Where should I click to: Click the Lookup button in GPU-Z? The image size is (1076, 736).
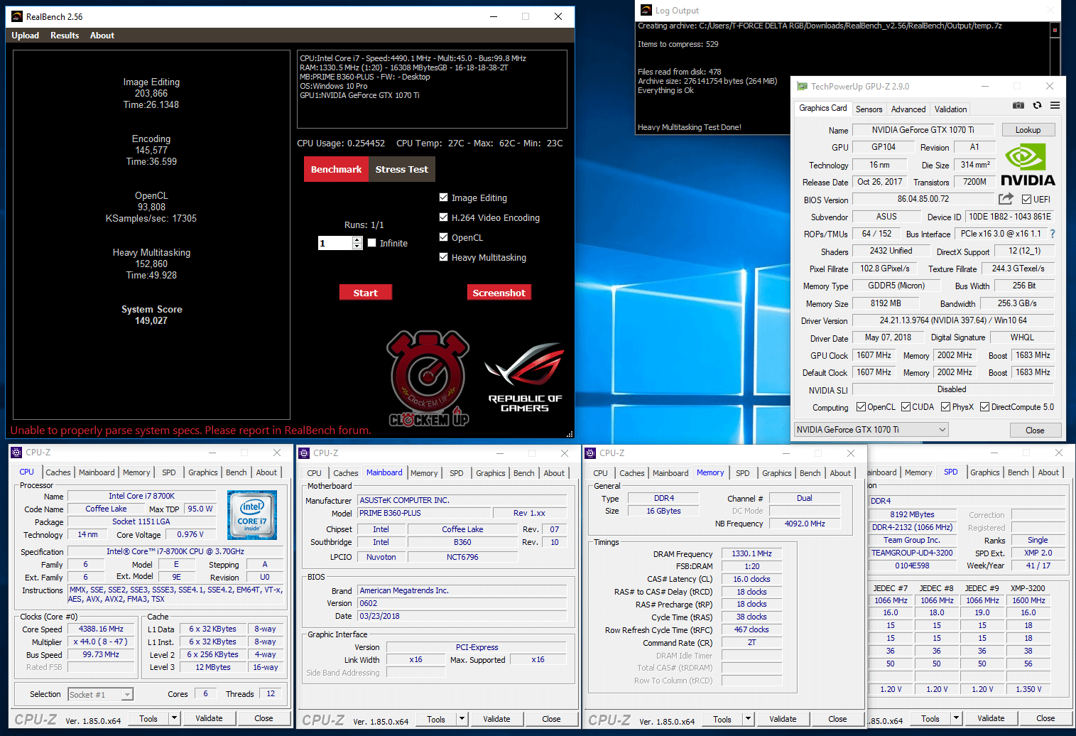click(1028, 130)
